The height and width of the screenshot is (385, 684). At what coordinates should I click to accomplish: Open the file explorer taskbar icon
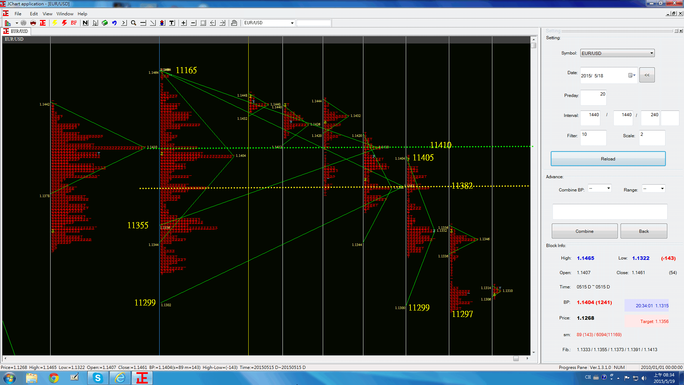(32, 378)
